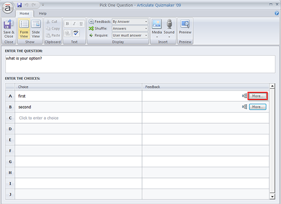This screenshot has height=204, width=281.
Task: Paste from clipboard
Action: pyautogui.click(x=53, y=35)
